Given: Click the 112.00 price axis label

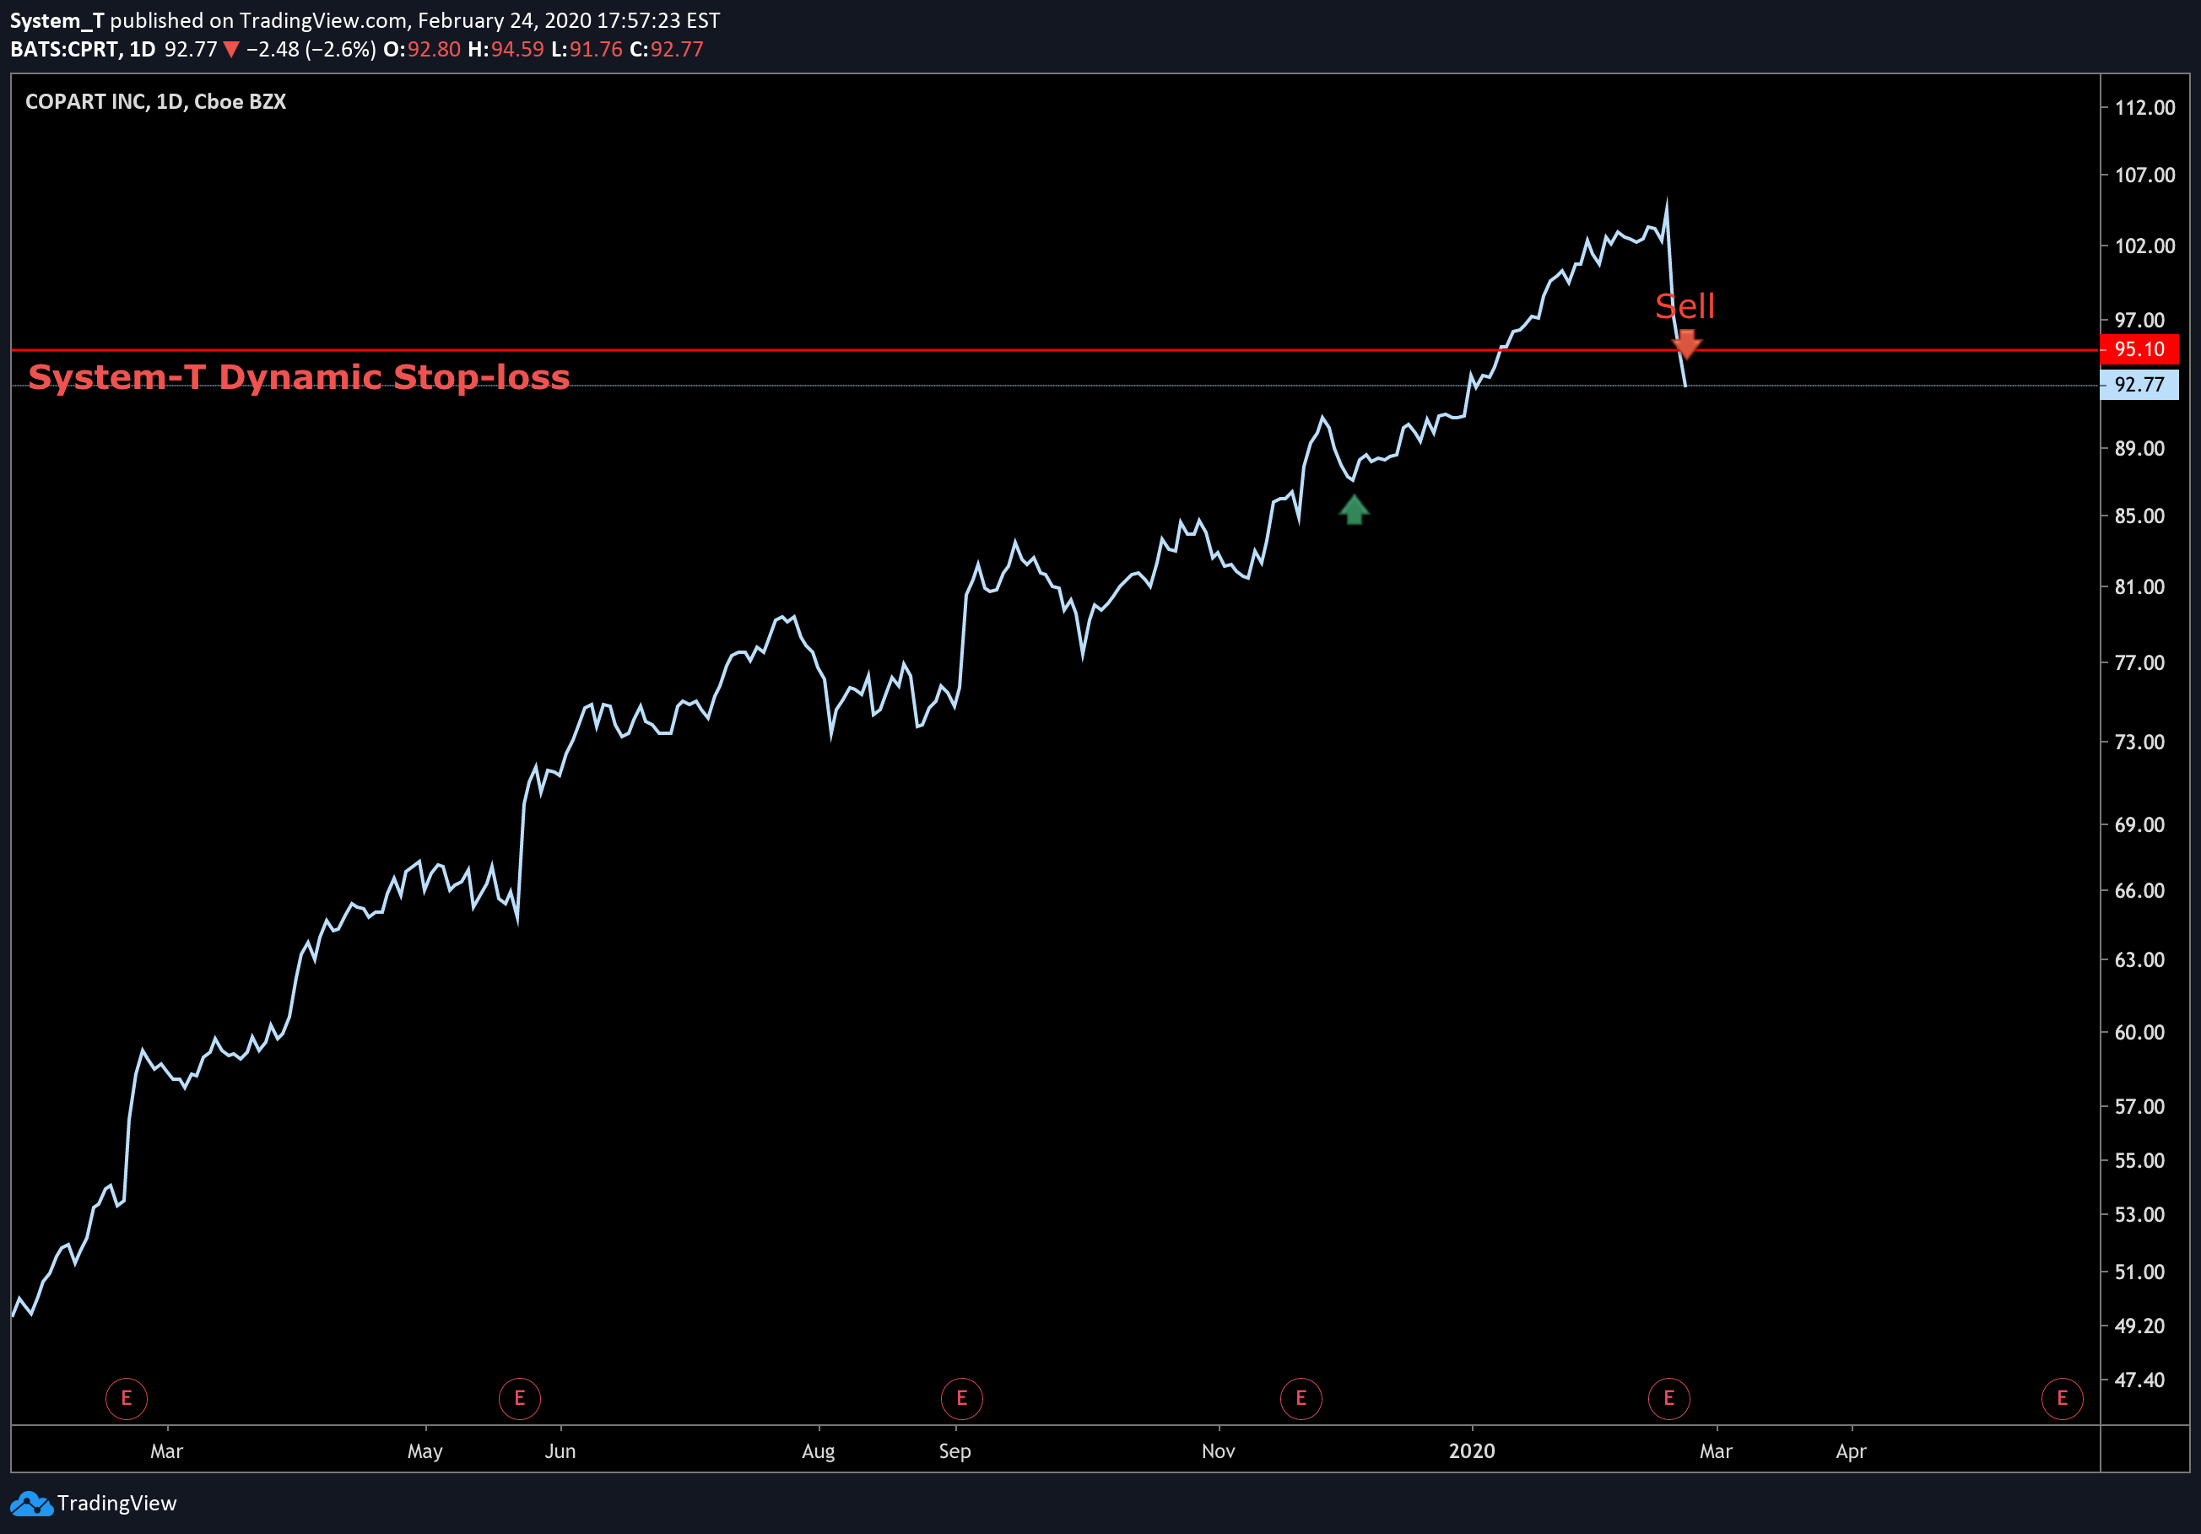Looking at the screenshot, I should click(2144, 107).
